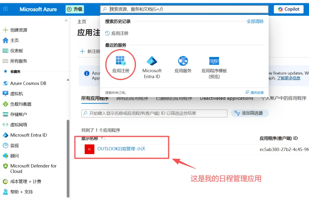Click the info icon in banner
This screenshot has height=199, width=309.
coord(87,73)
